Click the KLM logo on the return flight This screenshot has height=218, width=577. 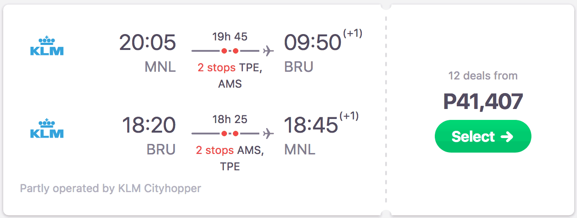pos(46,129)
